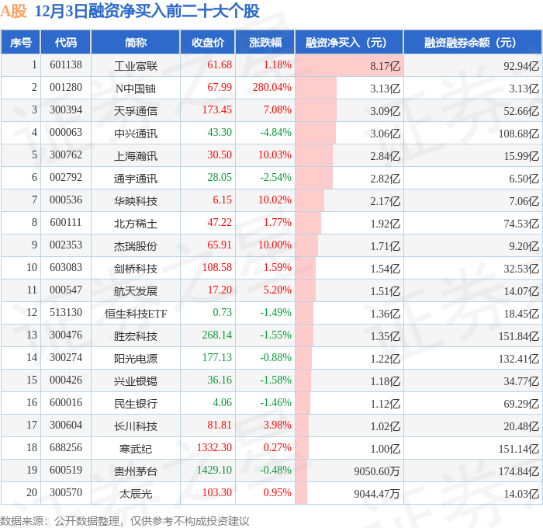
Task: Select the 151.84亿 balance for 胜宏科技
Action: click(519, 336)
